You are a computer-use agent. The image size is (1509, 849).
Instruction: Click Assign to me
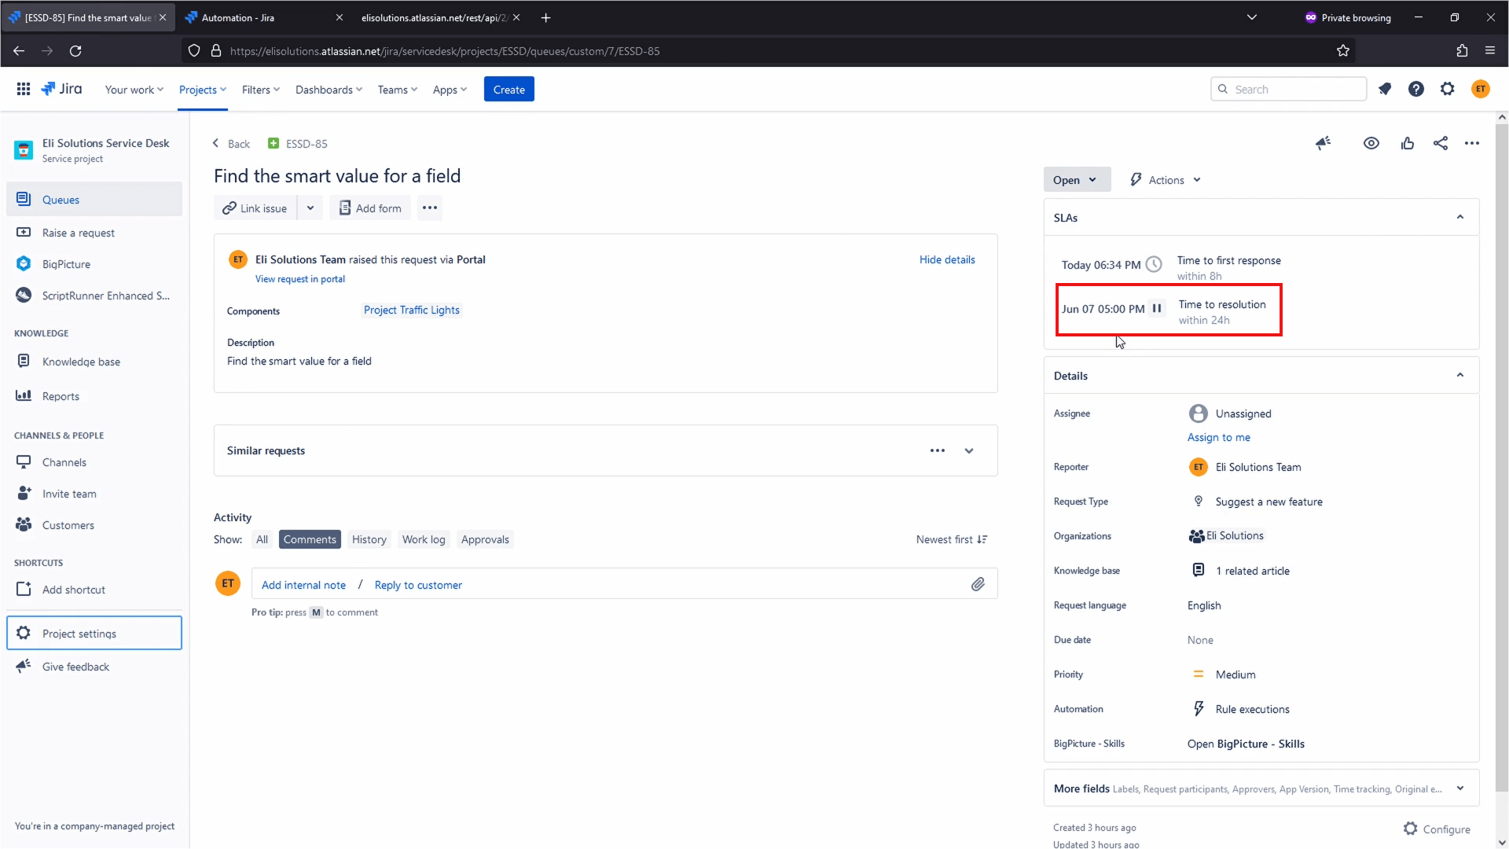[x=1219, y=437]
